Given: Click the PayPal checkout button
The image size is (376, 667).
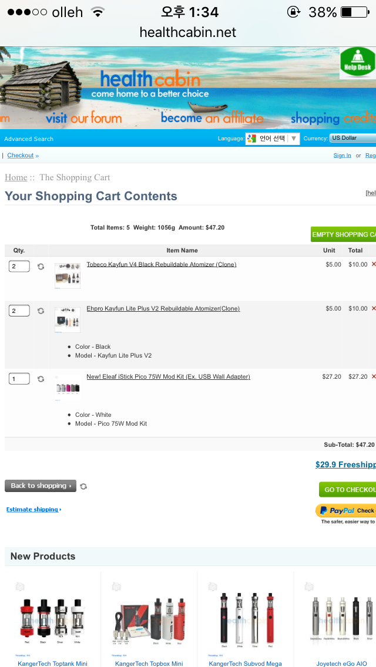Looking at the screenshot, I should click(x=347, y=510).
